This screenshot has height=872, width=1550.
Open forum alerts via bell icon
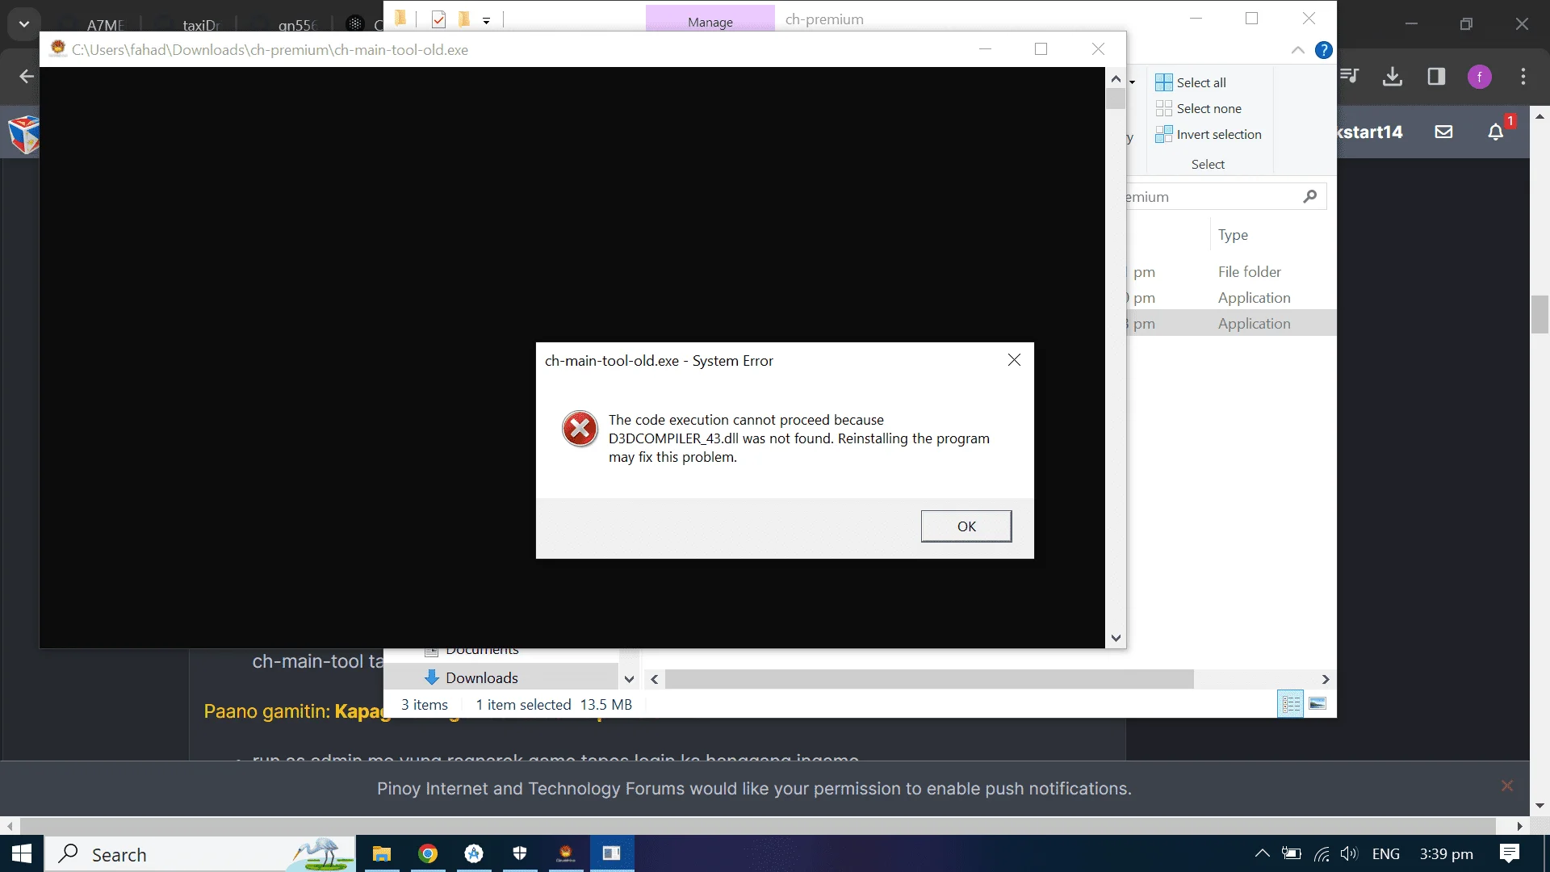[x=1496, y=132]
